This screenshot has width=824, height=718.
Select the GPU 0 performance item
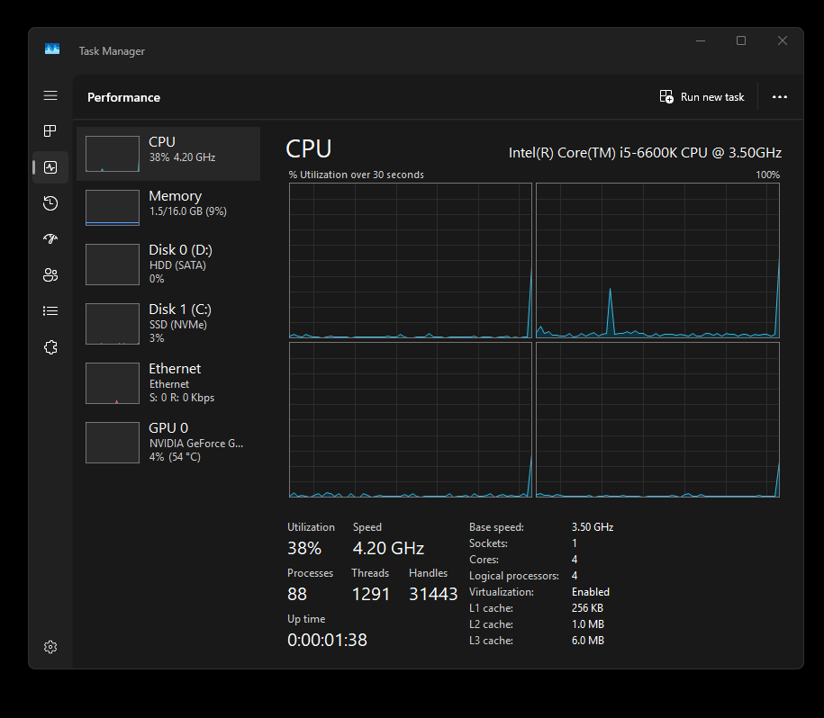[x=168, y=442]
